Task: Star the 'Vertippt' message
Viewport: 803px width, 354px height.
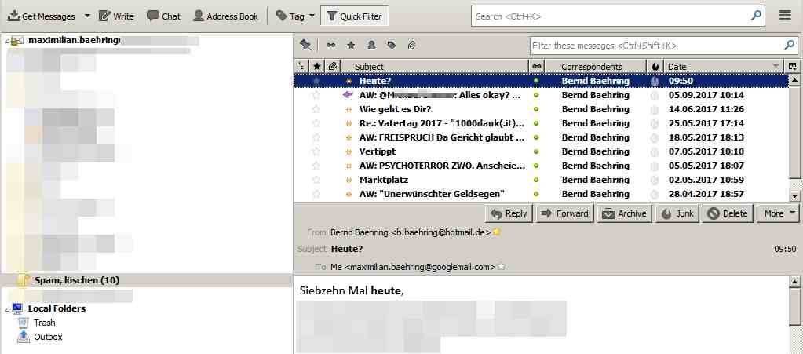Action: (316, 151)
